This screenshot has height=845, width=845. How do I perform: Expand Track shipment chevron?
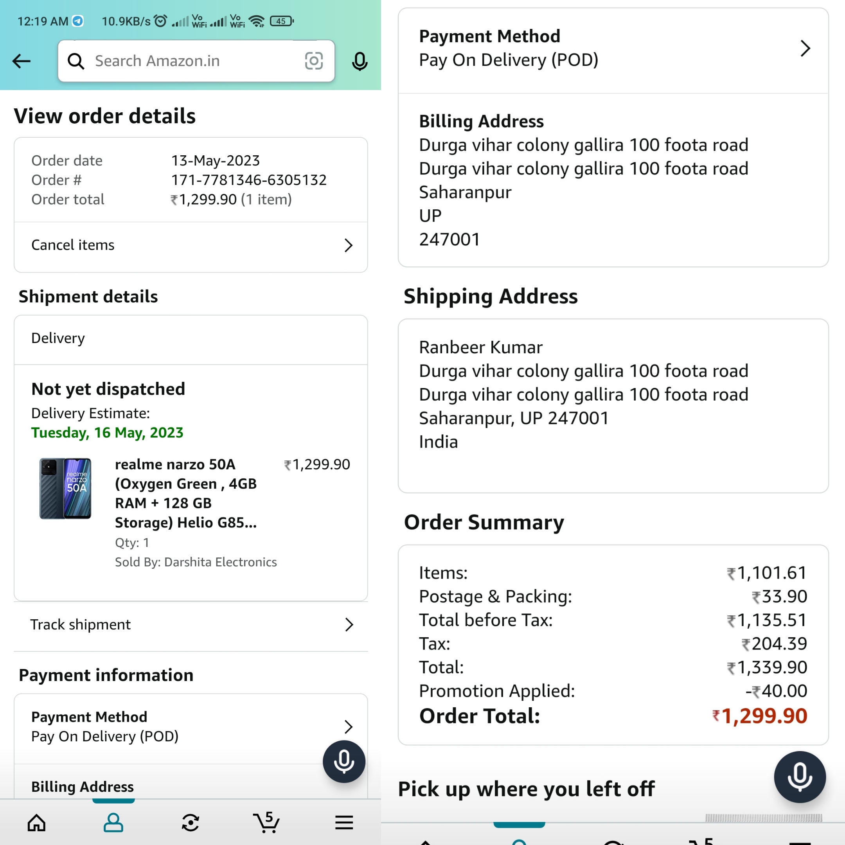point(349,625)
